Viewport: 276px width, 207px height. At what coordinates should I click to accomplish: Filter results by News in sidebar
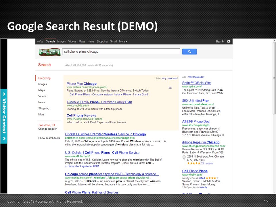(x=41, y=102)
